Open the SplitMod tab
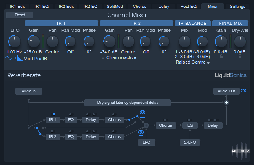The image size is (254, 165). tap(115, 7)
